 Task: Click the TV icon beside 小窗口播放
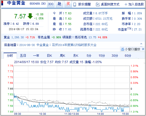point(123,49)
